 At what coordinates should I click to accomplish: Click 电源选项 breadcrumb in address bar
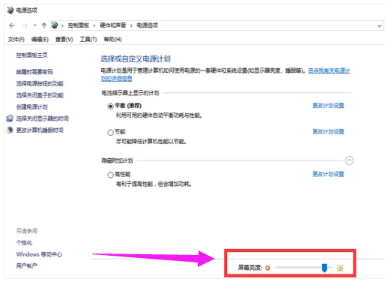pos(147,25)
